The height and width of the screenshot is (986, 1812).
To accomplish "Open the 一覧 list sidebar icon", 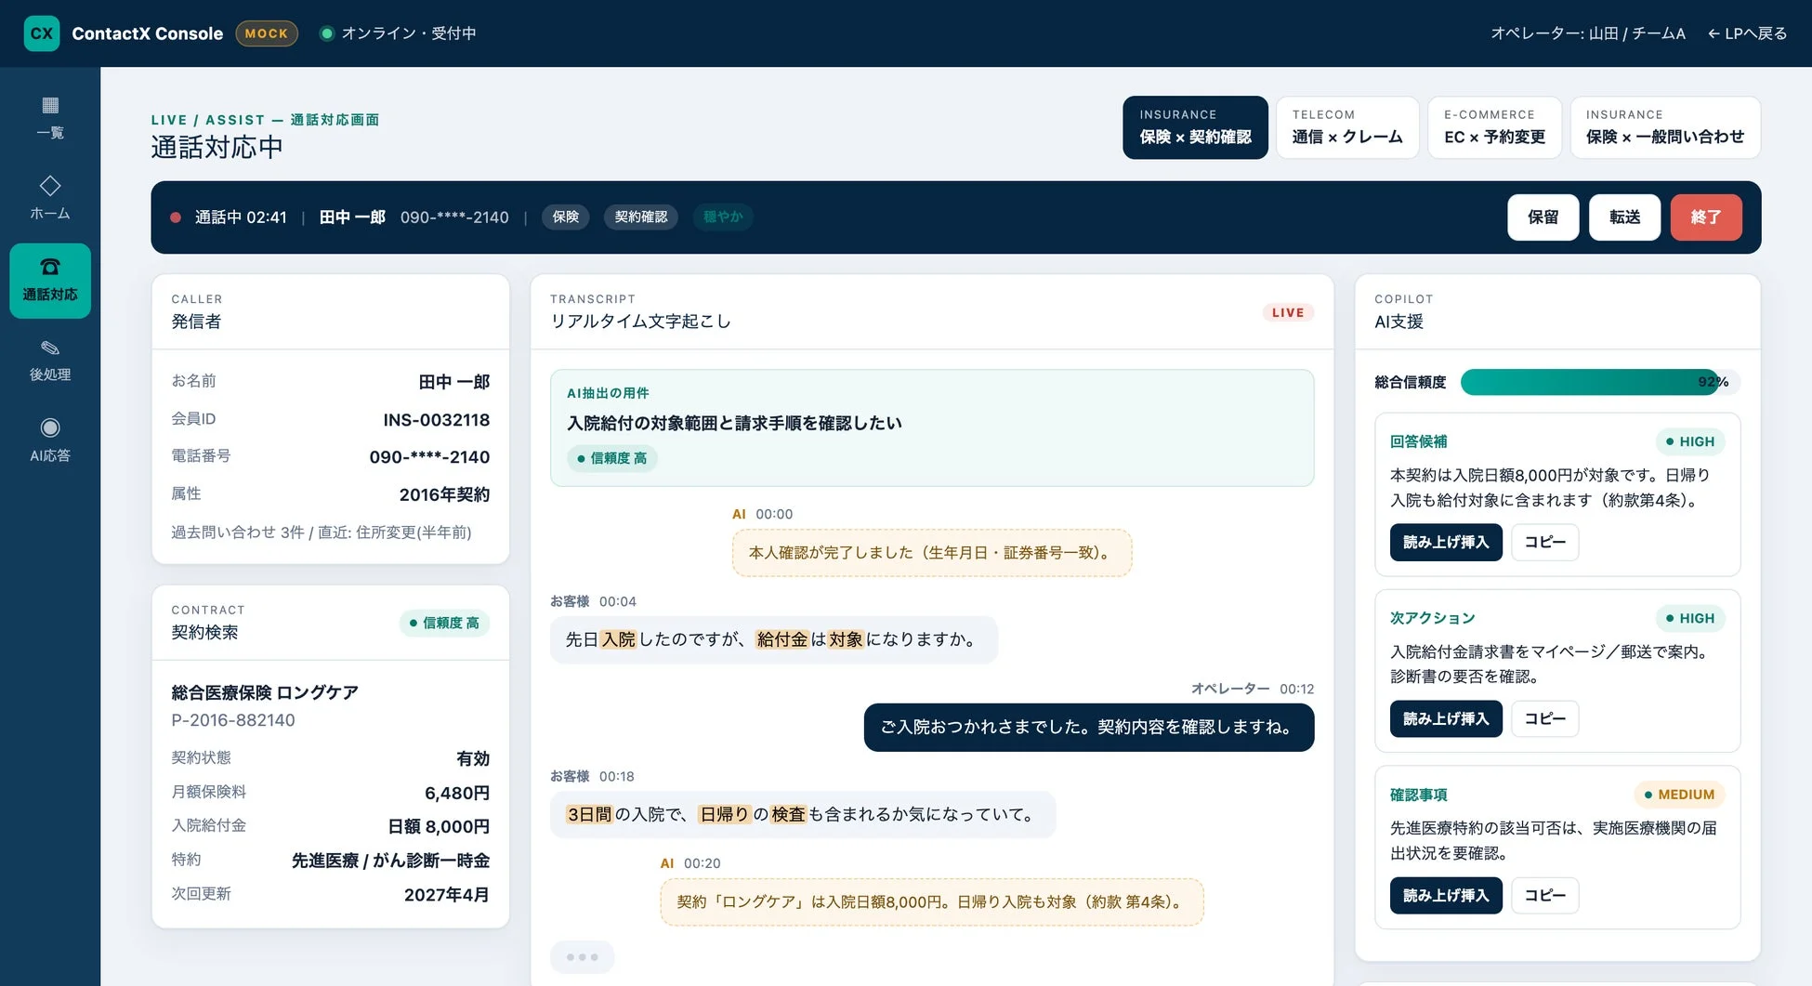I will coord(50,117).
